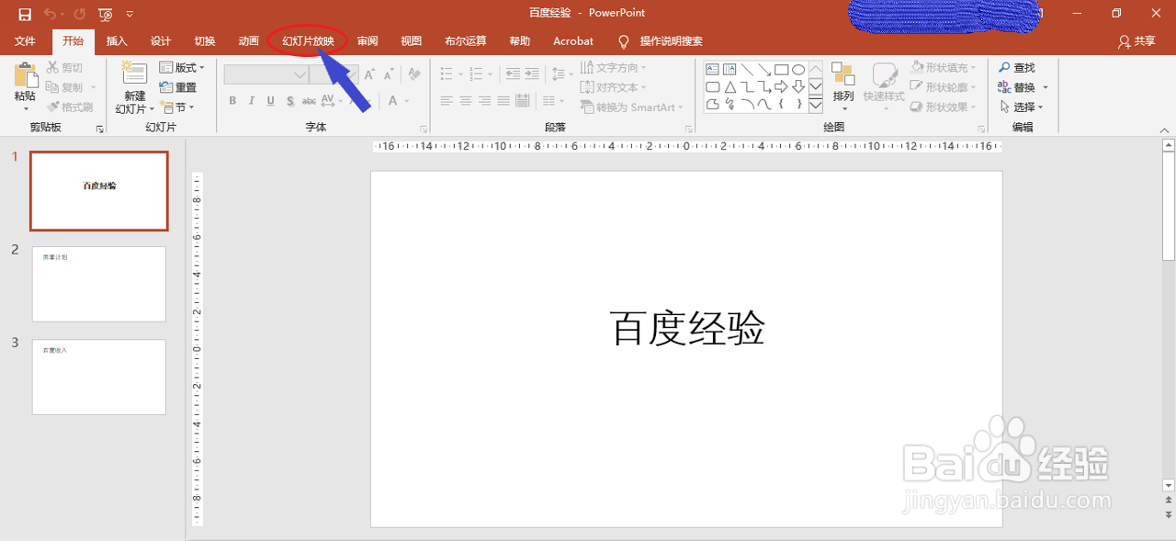Toggle underline formatting
The height and width of the screenshot is (541, 1176).
click(x=271, y=101)
